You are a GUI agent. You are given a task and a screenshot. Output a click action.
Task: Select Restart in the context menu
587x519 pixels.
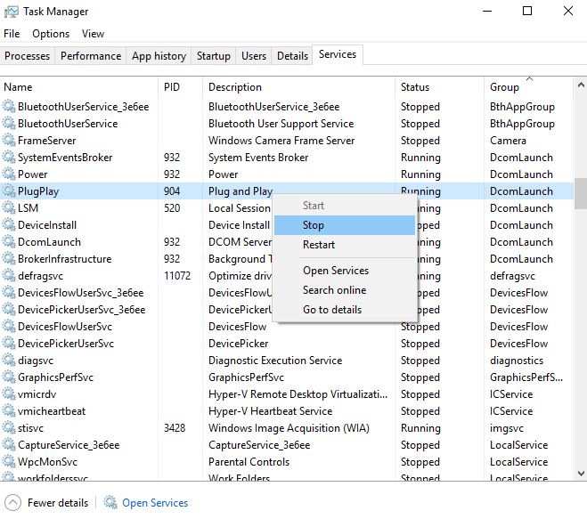[x=319, y=245]
